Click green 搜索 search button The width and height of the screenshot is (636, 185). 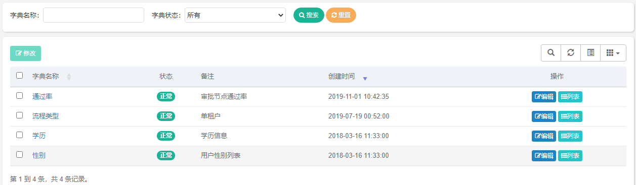click(309, 15)
